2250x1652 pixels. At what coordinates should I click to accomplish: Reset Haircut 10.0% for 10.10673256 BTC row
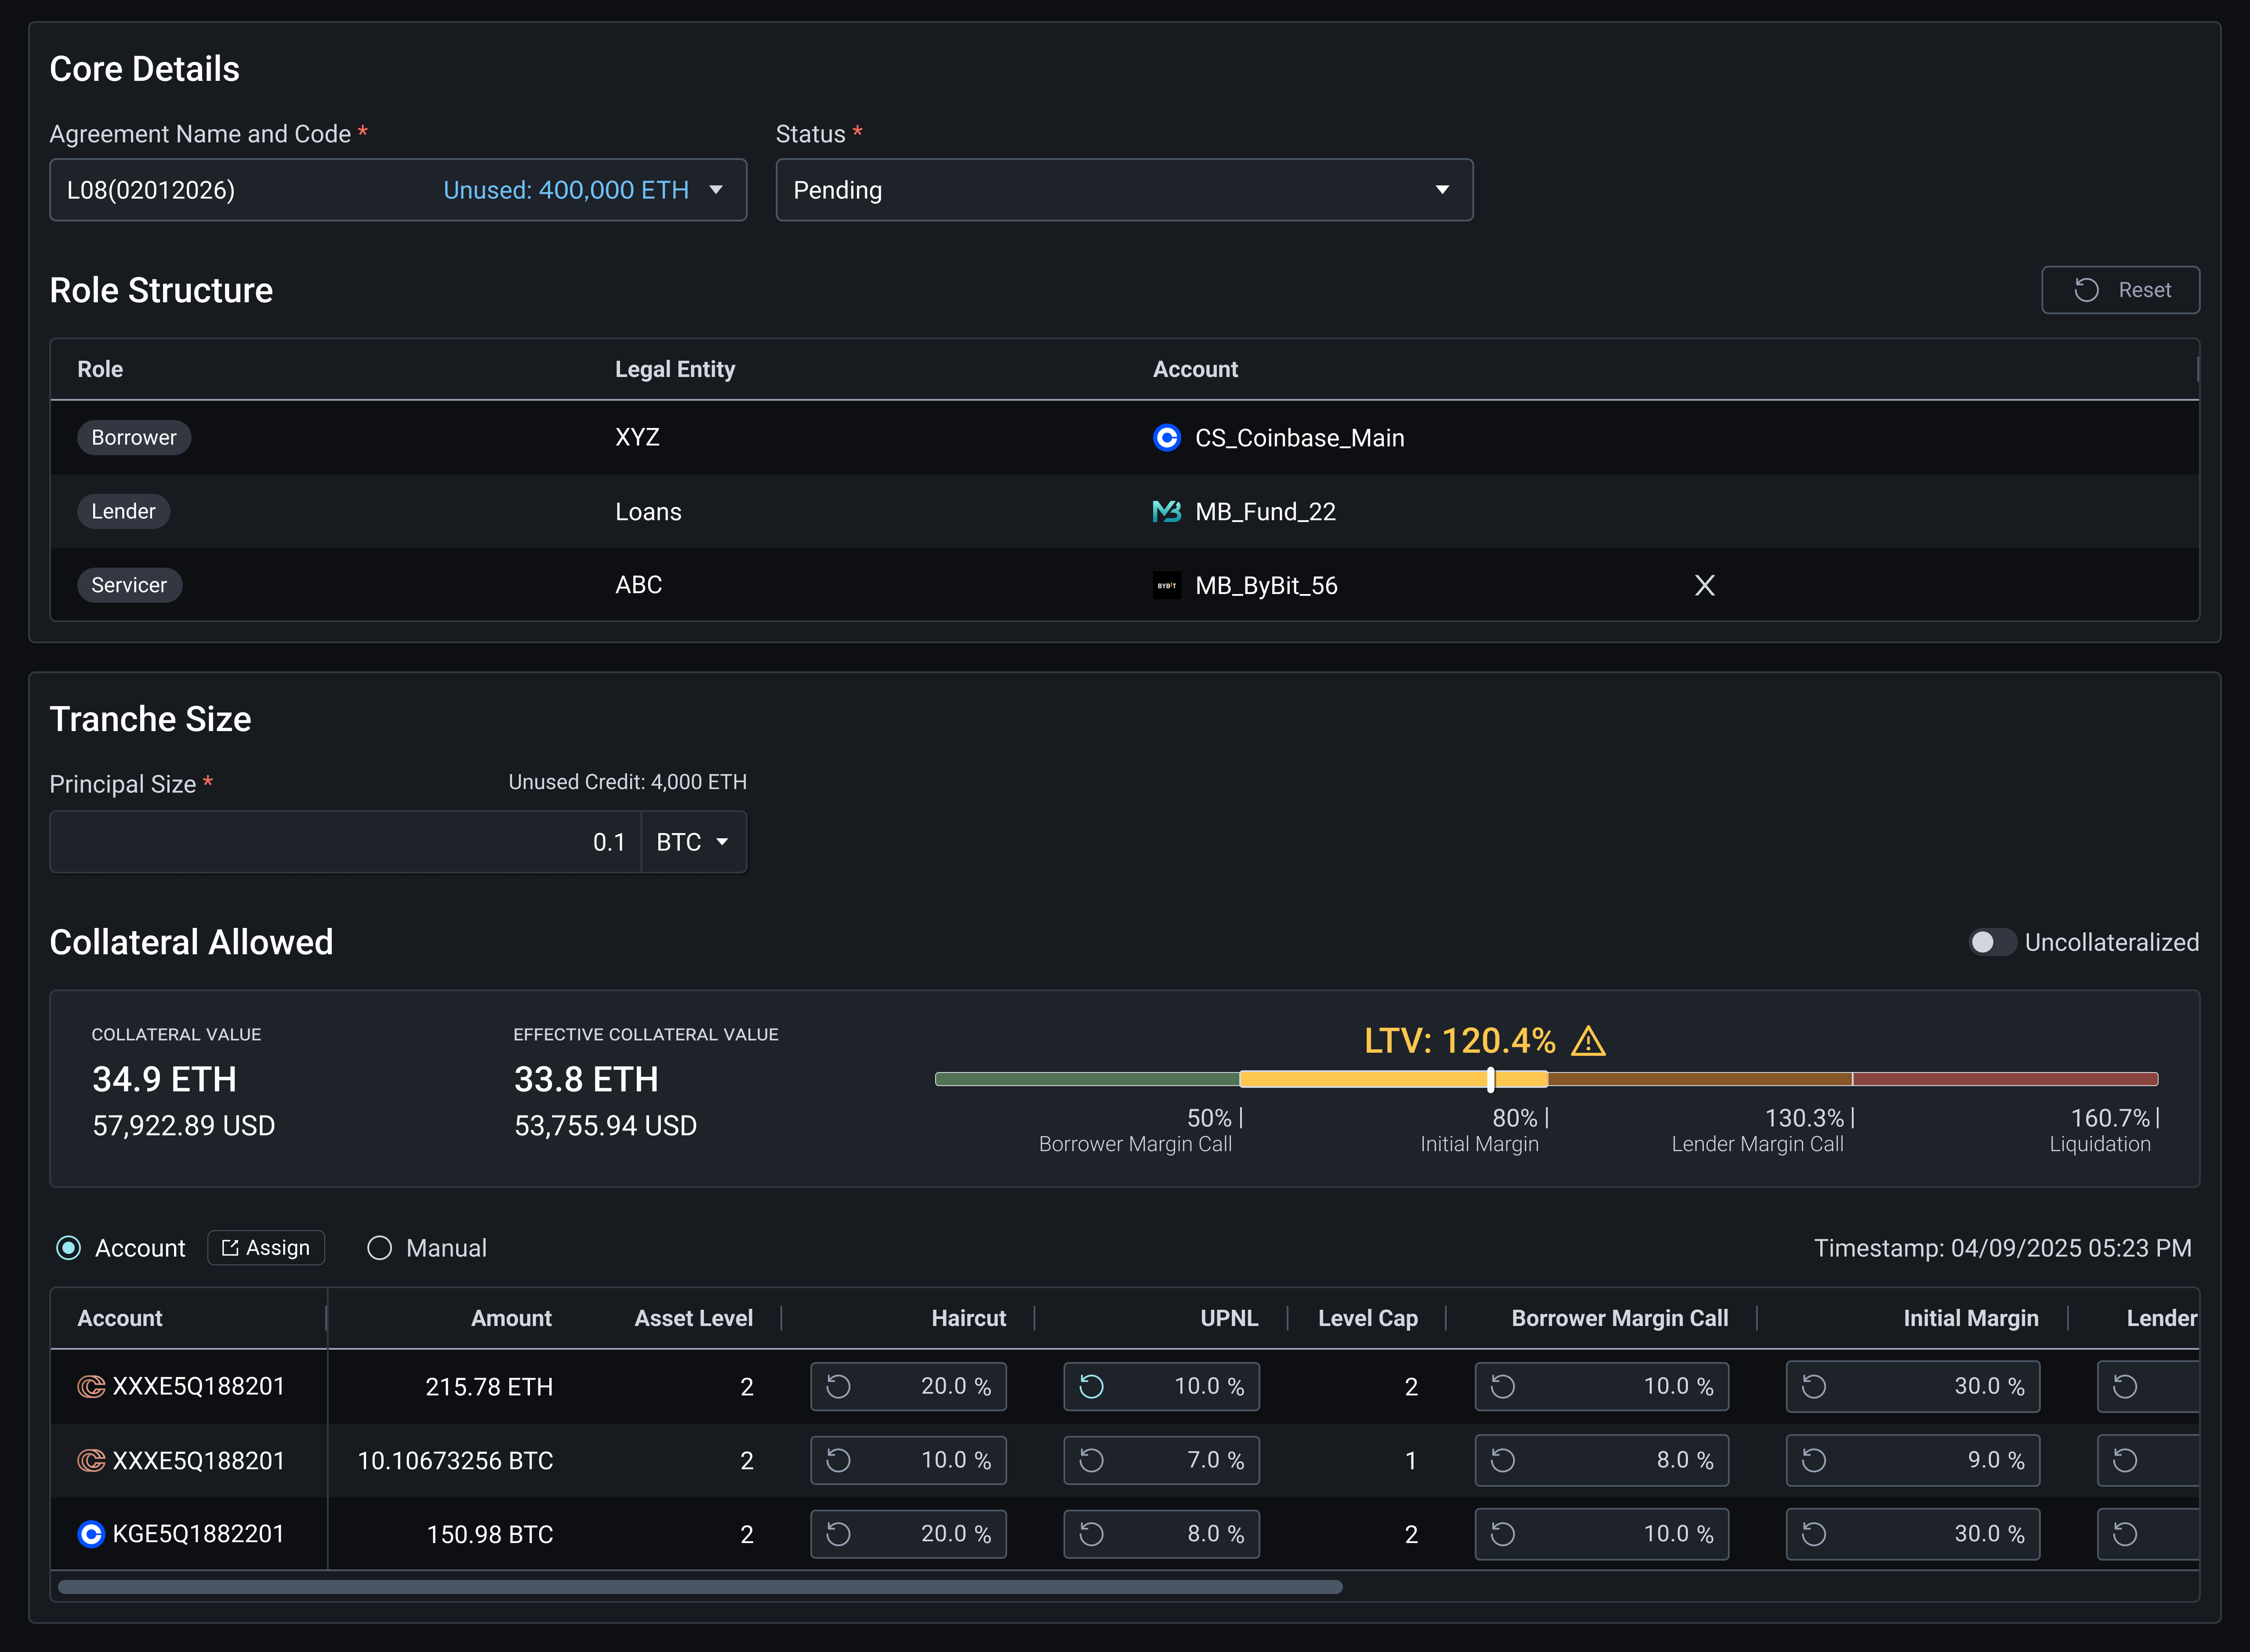839,1460
